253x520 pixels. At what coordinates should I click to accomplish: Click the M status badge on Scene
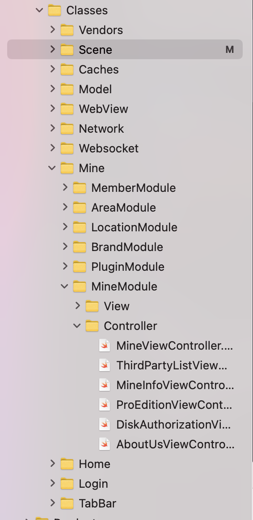pyautogui.click(x=229, y=49)
